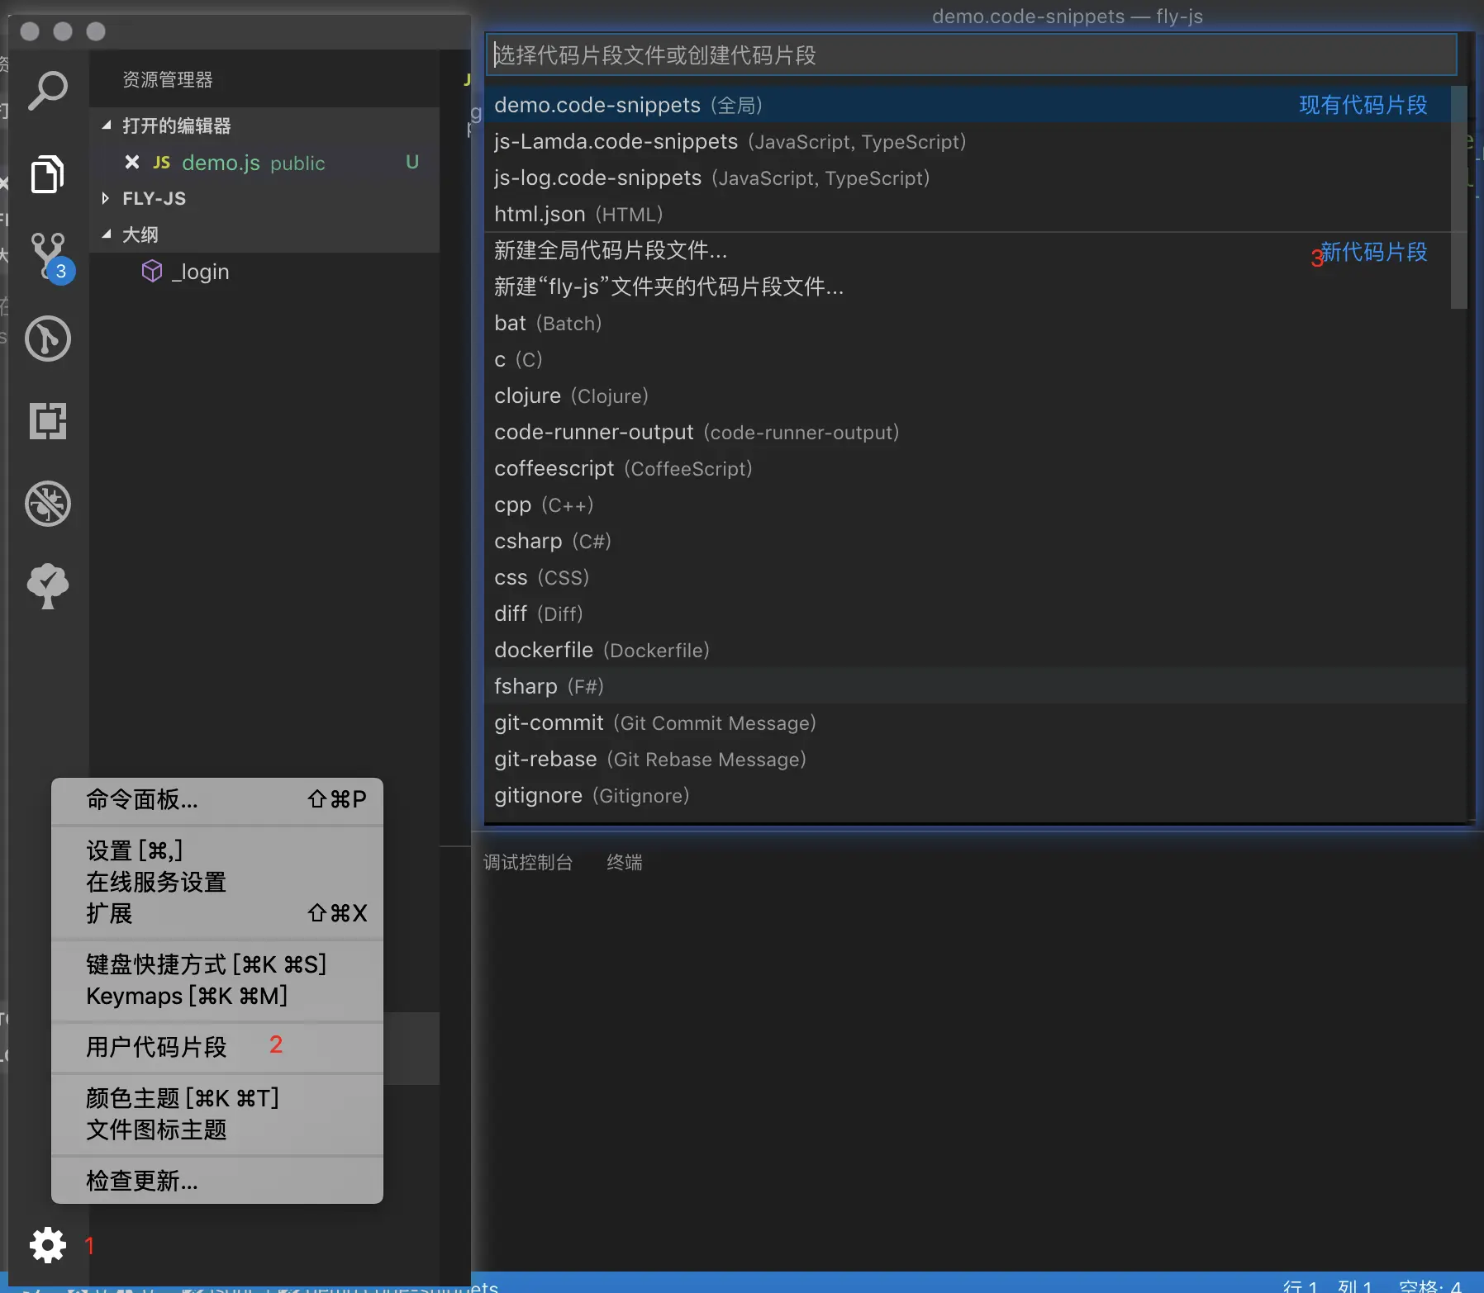The height and width of the screenshot is (1293, 1484).
Task: Open the Debug view bug icon
Action: click(x=48, y=504)
